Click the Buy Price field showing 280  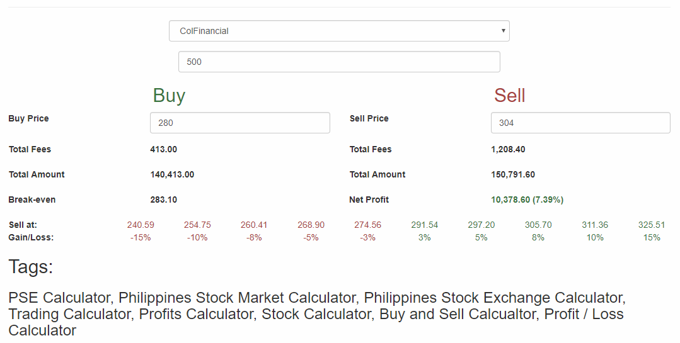(x=240, y=123)
